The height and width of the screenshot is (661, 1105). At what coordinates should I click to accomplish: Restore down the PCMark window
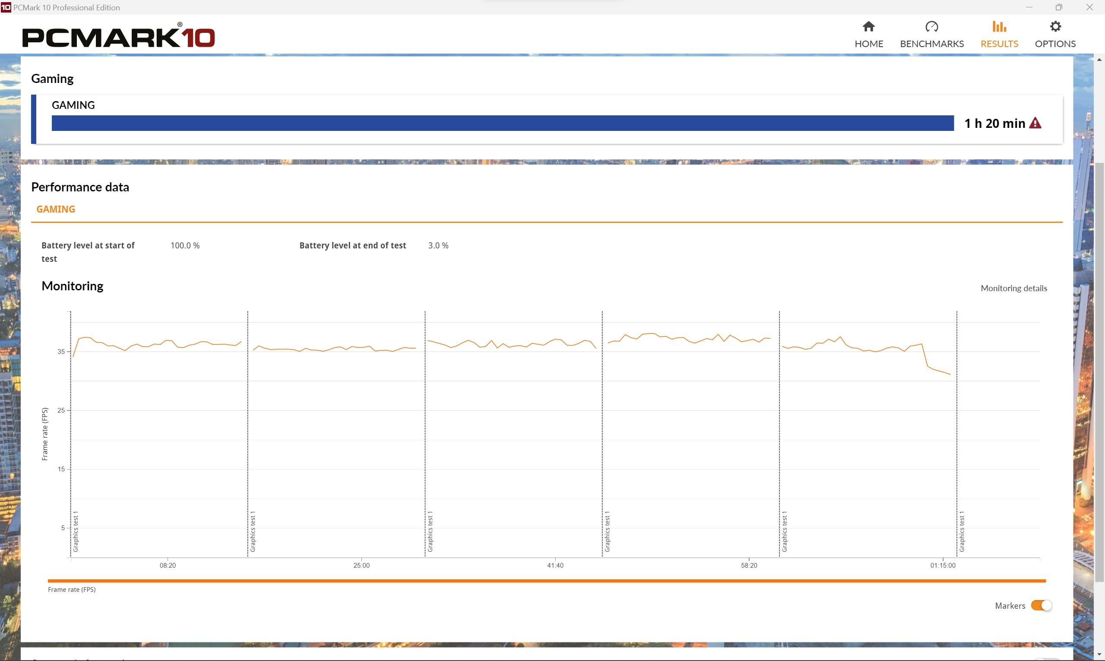(1059, 7)
